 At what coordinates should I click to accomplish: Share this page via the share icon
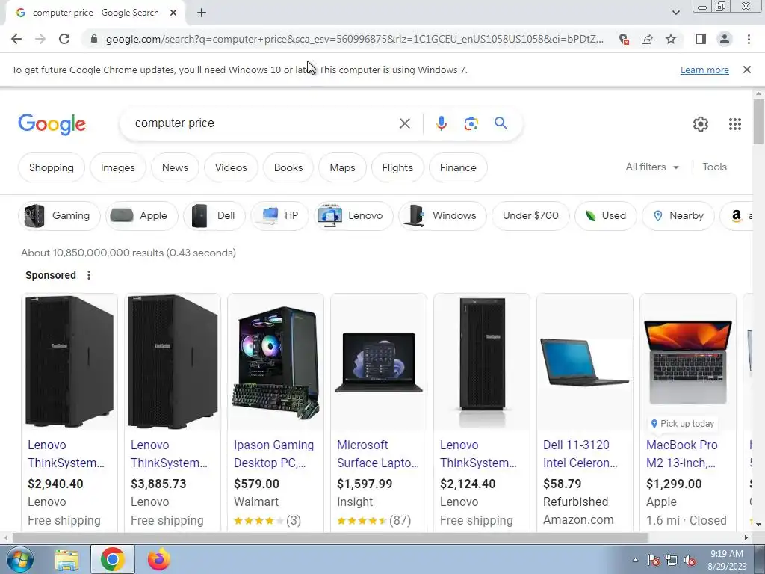click(x=648, y=39)
